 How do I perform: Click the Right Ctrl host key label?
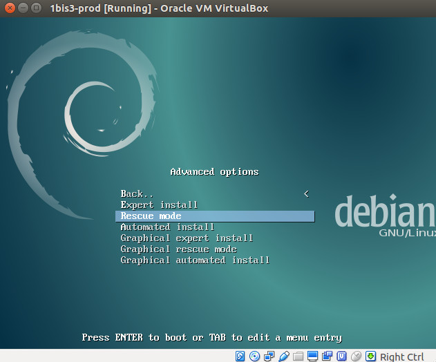402,356
